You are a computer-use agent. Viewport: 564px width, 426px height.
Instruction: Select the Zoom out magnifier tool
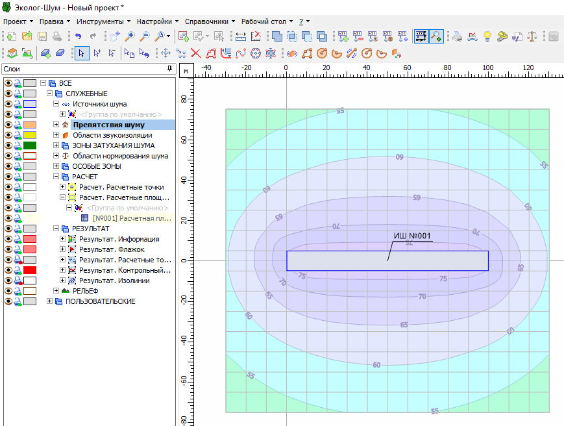pyautogui.click(x=145, y=36)
